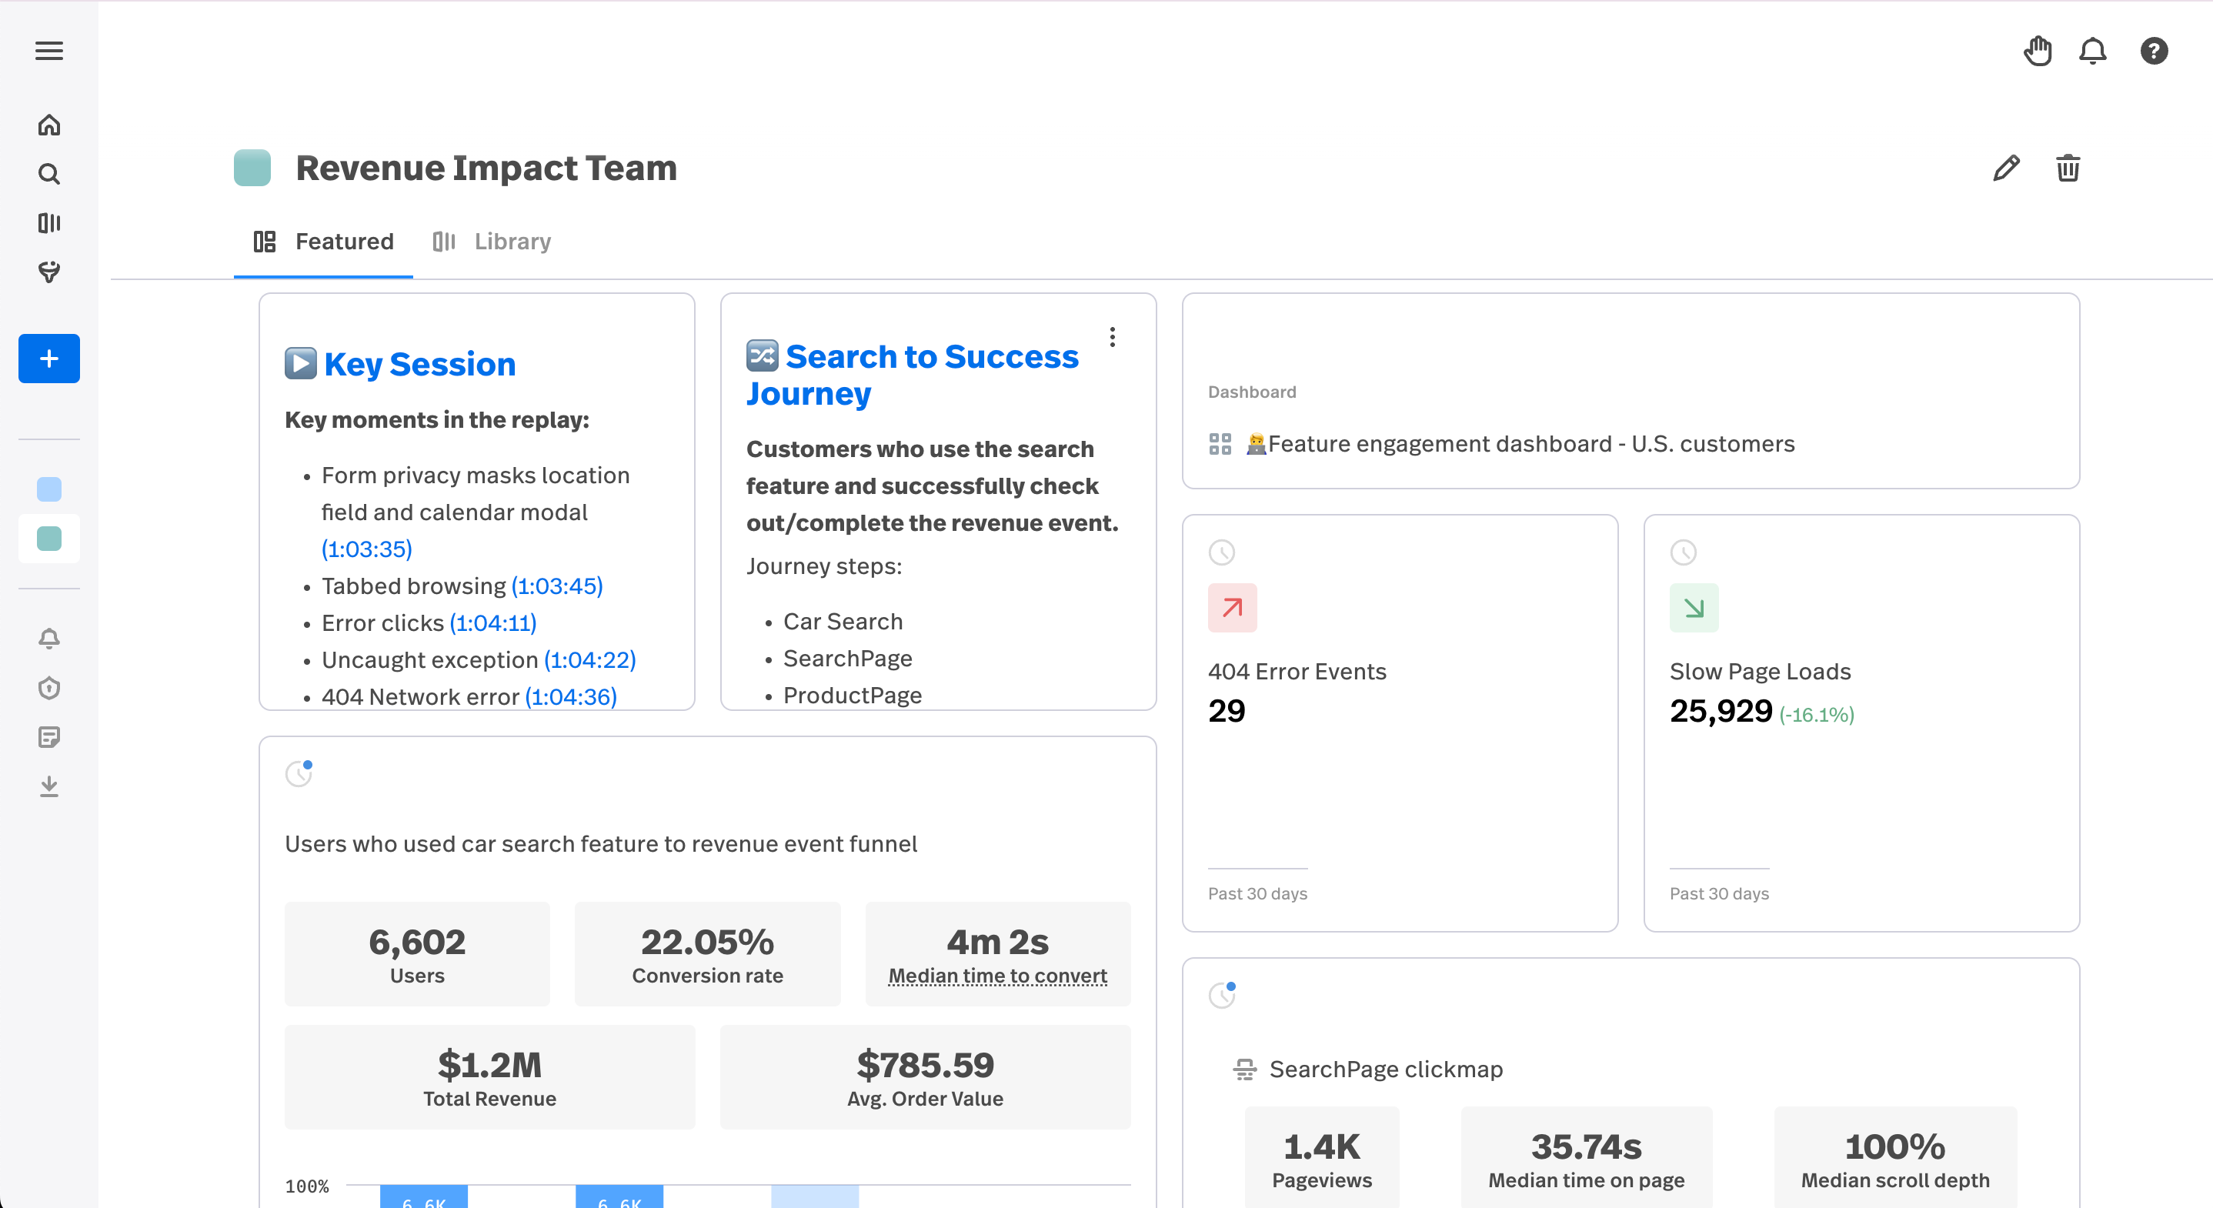2213x1208 pixels.
Task: Click the download icon in sidebar
Action: tap(49, 786)
